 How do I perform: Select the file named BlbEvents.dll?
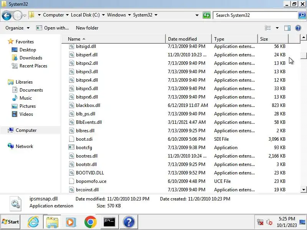pyautogui.click(x=89, y=122)
